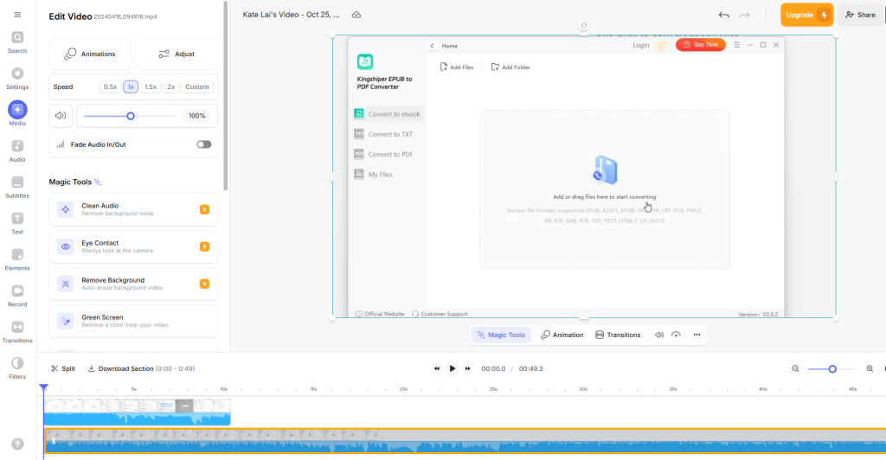
Task: Play the video
Action: tap(452, 368)
